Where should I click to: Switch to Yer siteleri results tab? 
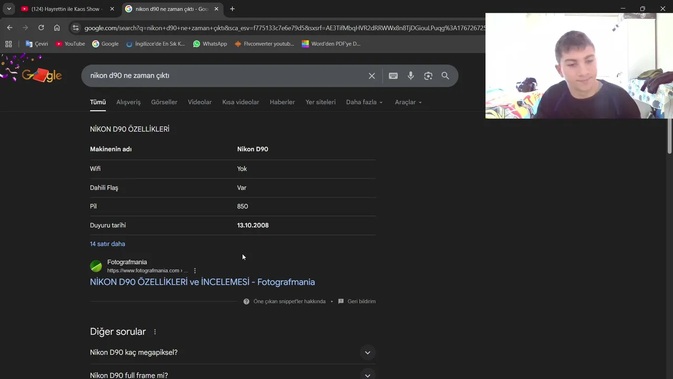point(320,102)
